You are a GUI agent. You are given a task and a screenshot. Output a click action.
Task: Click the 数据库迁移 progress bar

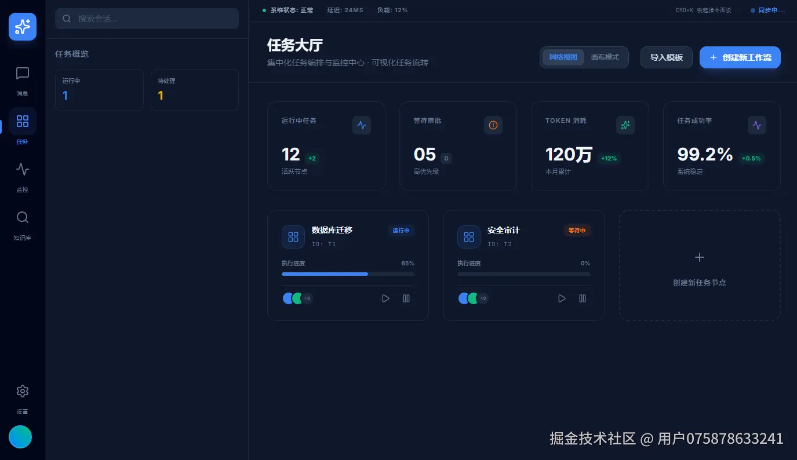coord(348,274)
